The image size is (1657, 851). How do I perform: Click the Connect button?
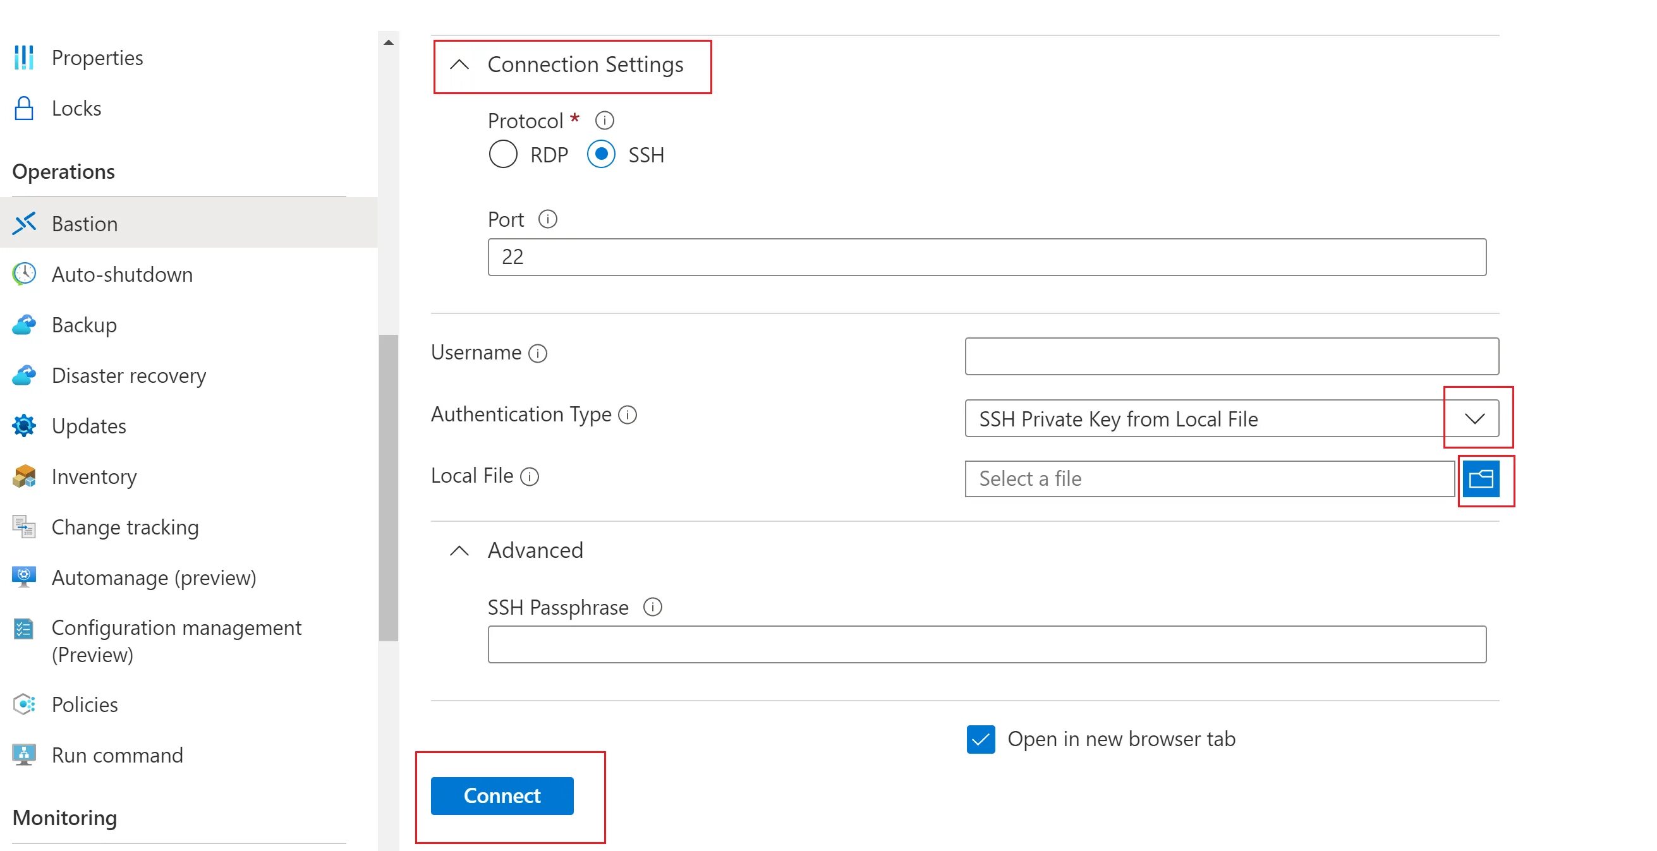point(502,795)
